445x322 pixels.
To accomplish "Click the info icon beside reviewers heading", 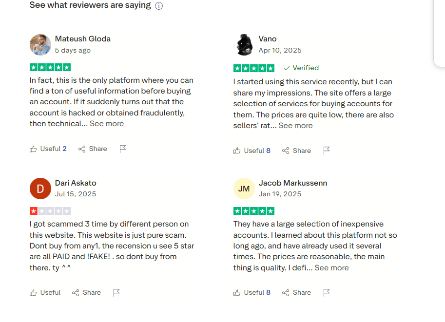I will pyautogui.click(x=159, y=6).
